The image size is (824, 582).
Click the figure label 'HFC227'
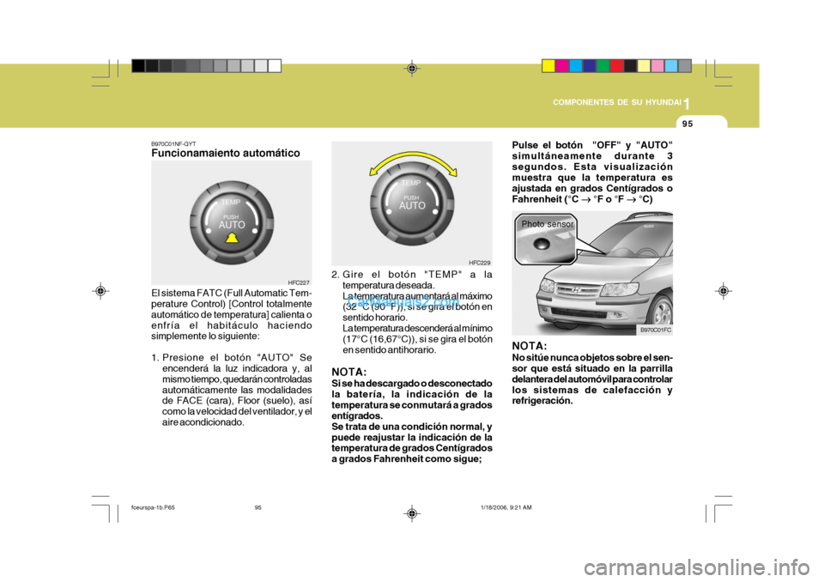pos(299,282)
